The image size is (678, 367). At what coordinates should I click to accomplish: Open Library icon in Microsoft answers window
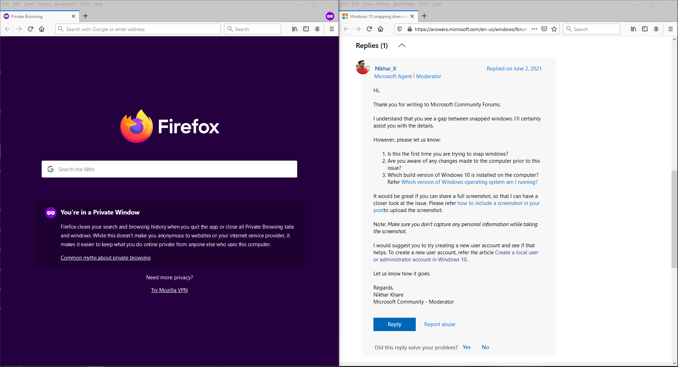pyautogui.click(x=634, y=29)
